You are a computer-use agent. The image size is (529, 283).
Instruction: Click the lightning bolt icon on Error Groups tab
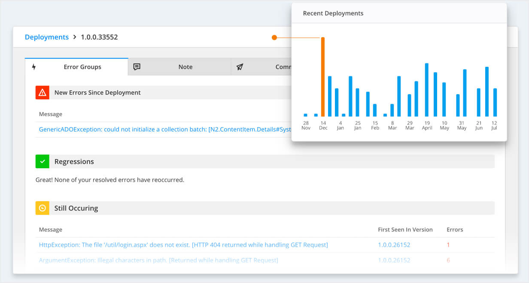click(34, 67)
